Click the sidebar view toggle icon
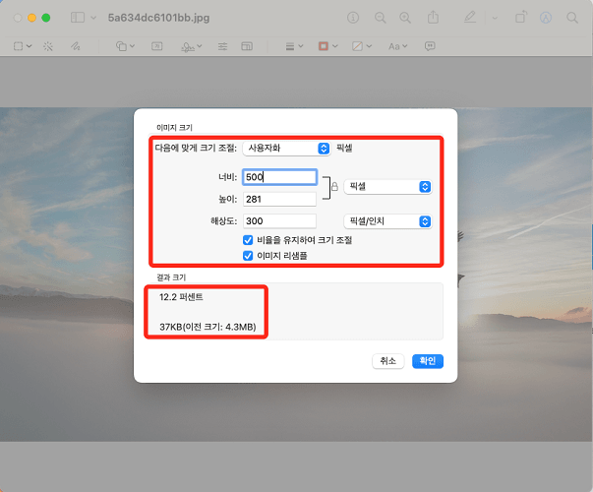Screen dimensions: 593x492 pyautogui.click(x=78, y=18)
